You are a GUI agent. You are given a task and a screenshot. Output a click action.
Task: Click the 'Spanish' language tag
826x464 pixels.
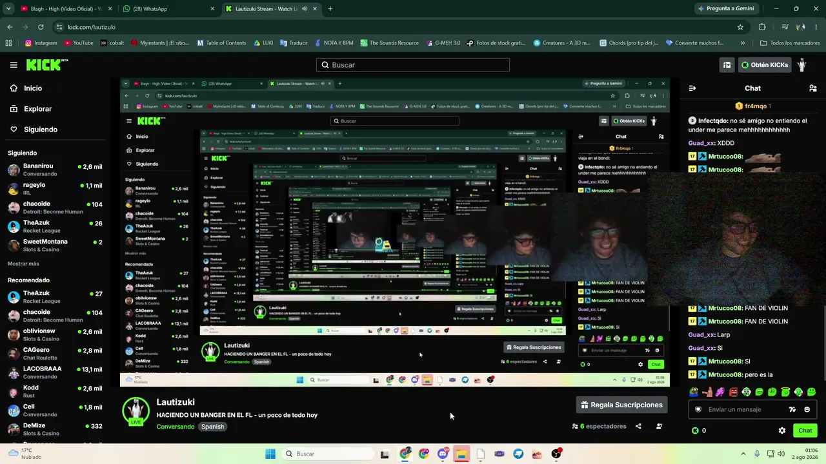[212, 427]
